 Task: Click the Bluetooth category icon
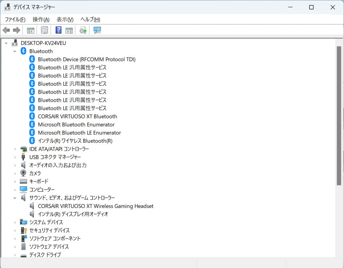(x=23, y=51)
